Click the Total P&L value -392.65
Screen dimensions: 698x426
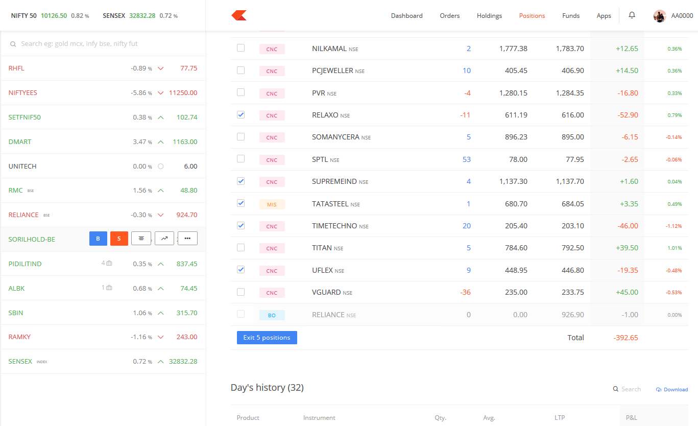(x=626, y=338)
